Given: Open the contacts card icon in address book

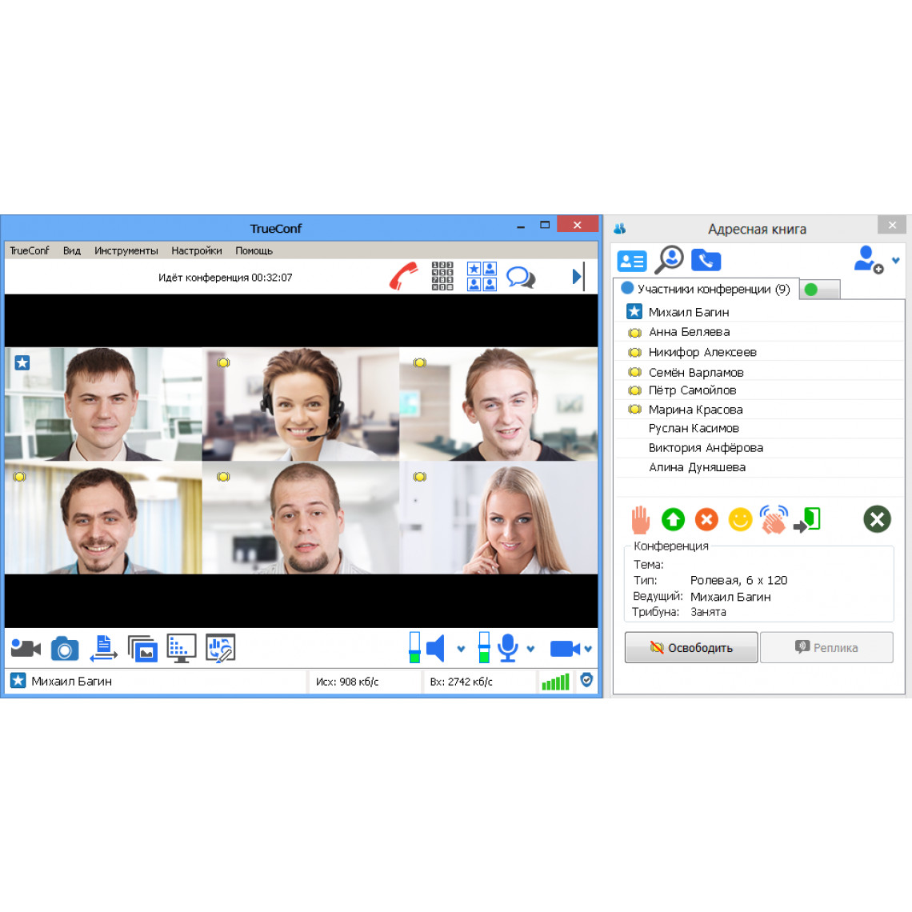Looking at the screenshot, I should tap(632, 261).
